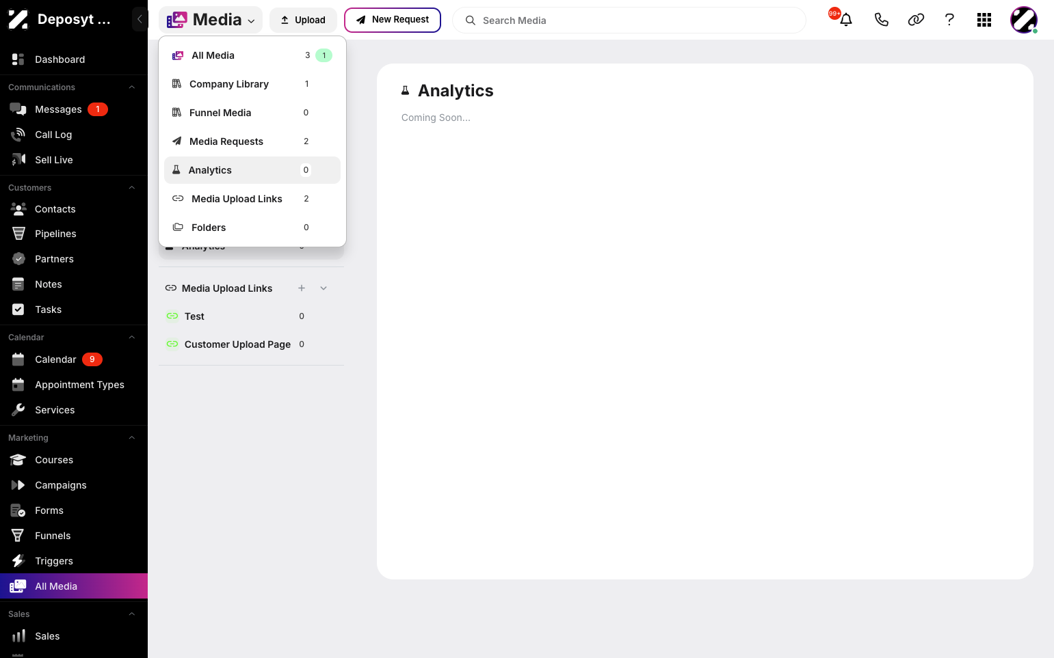
Task: Open Messages in the sidebar
Action: tap(74, 109)
